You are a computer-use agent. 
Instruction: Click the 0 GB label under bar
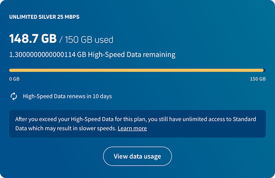click(14, 79)
